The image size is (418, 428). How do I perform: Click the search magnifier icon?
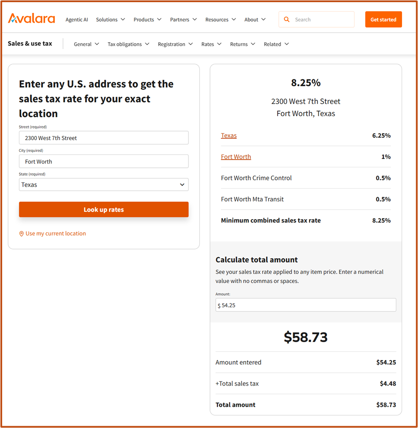(x=287, y=19)
